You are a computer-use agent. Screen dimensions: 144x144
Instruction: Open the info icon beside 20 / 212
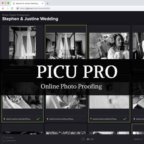pyautogui.click(x=83, y=139)
